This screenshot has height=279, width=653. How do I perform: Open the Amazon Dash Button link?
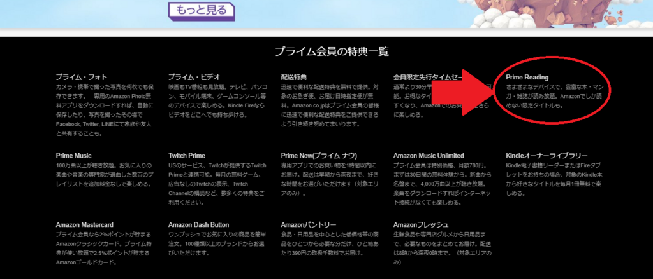pos(199,224)
